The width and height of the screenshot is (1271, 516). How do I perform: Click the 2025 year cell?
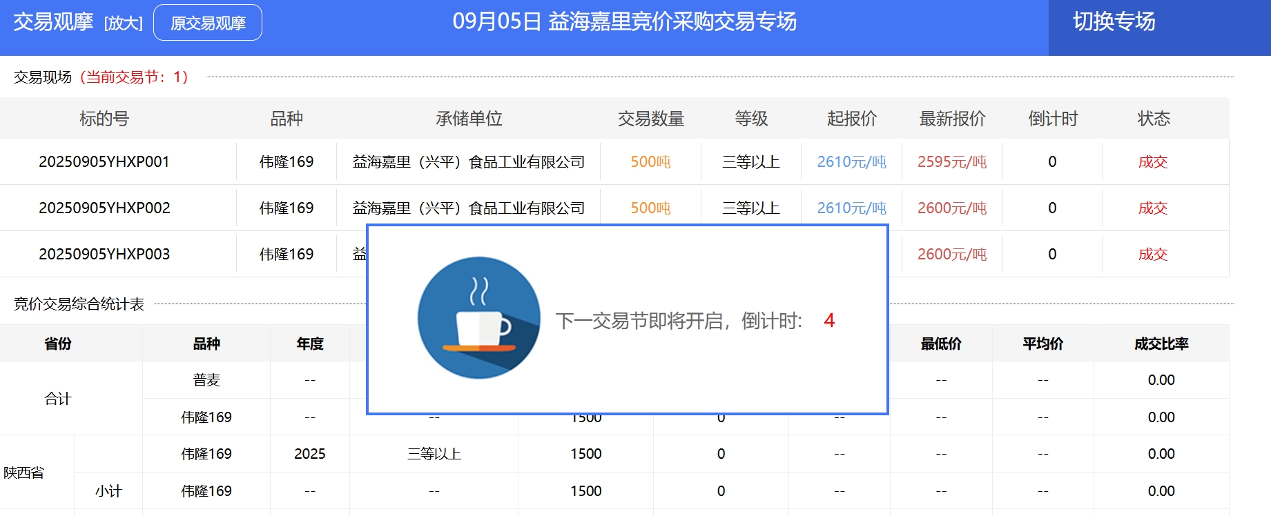click(309, 454)
